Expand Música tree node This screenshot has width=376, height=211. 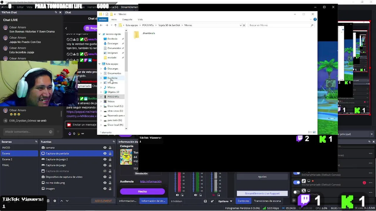[x=101, y=87]
